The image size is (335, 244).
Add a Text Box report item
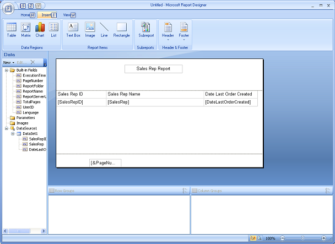tap(73, 30)
